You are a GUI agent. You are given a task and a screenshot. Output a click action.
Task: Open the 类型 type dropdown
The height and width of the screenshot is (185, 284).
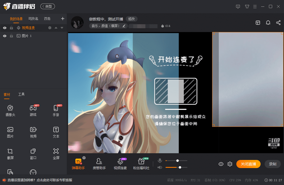(47, 6)
